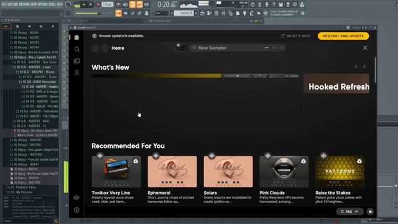Viewport: 398px width, 224px height.
Task: Expand the 02. My Personal folder
Action: (20, 192)
